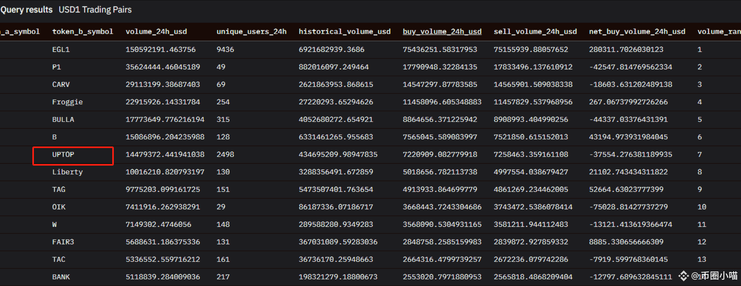The width and height of the screenshot is (741, 286).
Task: Select the P1 token cell
Action: (57, 67)
